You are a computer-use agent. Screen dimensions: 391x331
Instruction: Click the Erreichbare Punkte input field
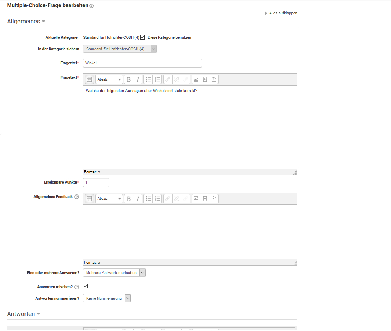coord(96,183)
